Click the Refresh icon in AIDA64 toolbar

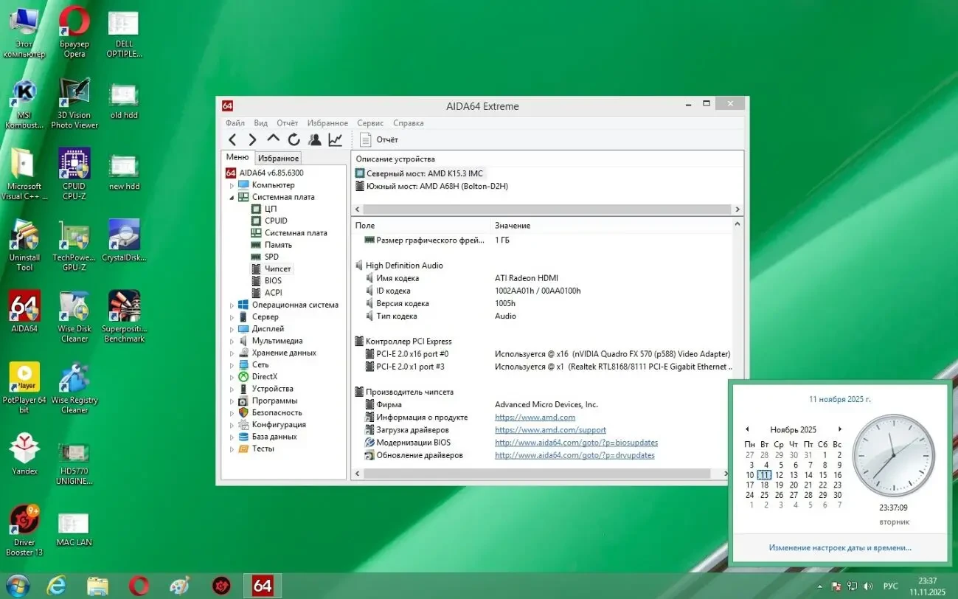click(294, 139)
